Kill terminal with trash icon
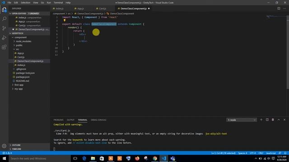289x162 pixels. pyautogui.click(x=273, y=120)
